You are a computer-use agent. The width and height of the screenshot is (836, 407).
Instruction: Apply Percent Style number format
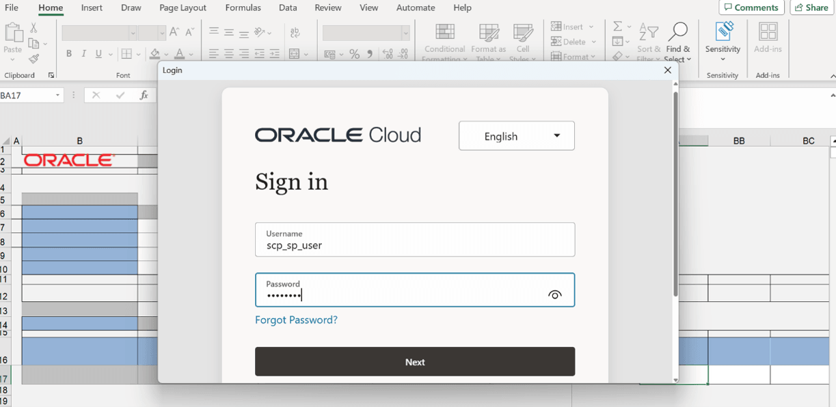point(354,54)
